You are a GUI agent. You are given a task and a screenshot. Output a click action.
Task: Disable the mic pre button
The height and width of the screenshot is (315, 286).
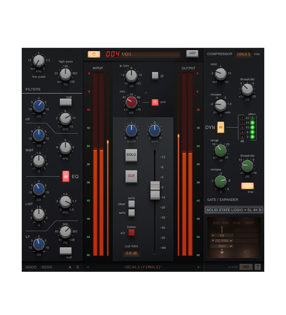tap(155, 102)
